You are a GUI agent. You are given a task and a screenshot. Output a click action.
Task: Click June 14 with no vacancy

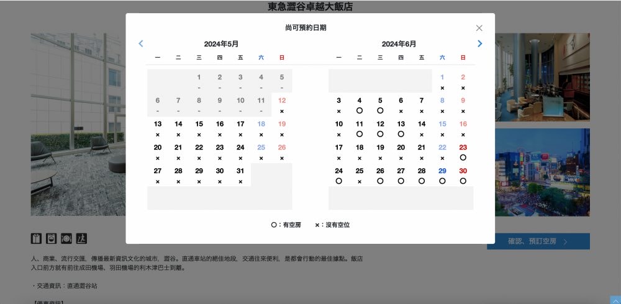point(422,128)
